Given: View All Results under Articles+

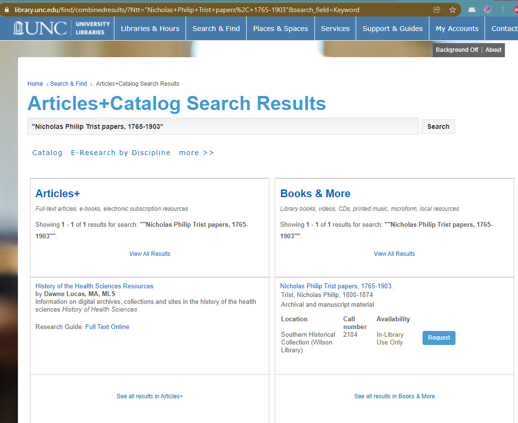Looking at the screenshot, I should (x=150, y=253).
